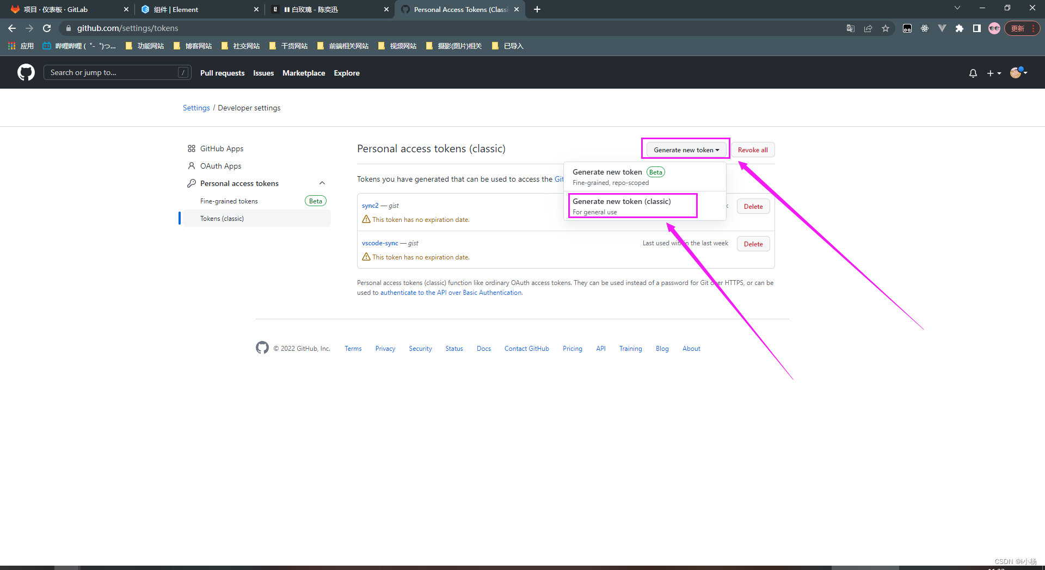Click the footer GitHub logo
The image size is (1045, 570).
coord(262,348)
